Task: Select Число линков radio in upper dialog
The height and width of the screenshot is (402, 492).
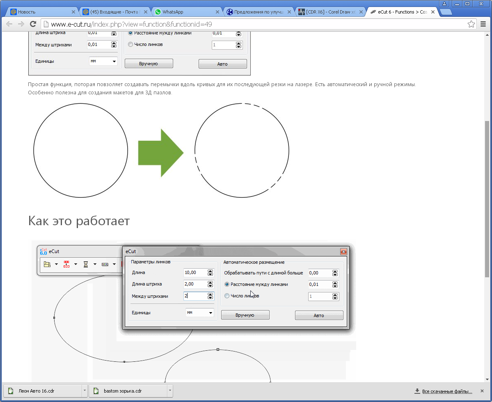Action: pos(130,45)
